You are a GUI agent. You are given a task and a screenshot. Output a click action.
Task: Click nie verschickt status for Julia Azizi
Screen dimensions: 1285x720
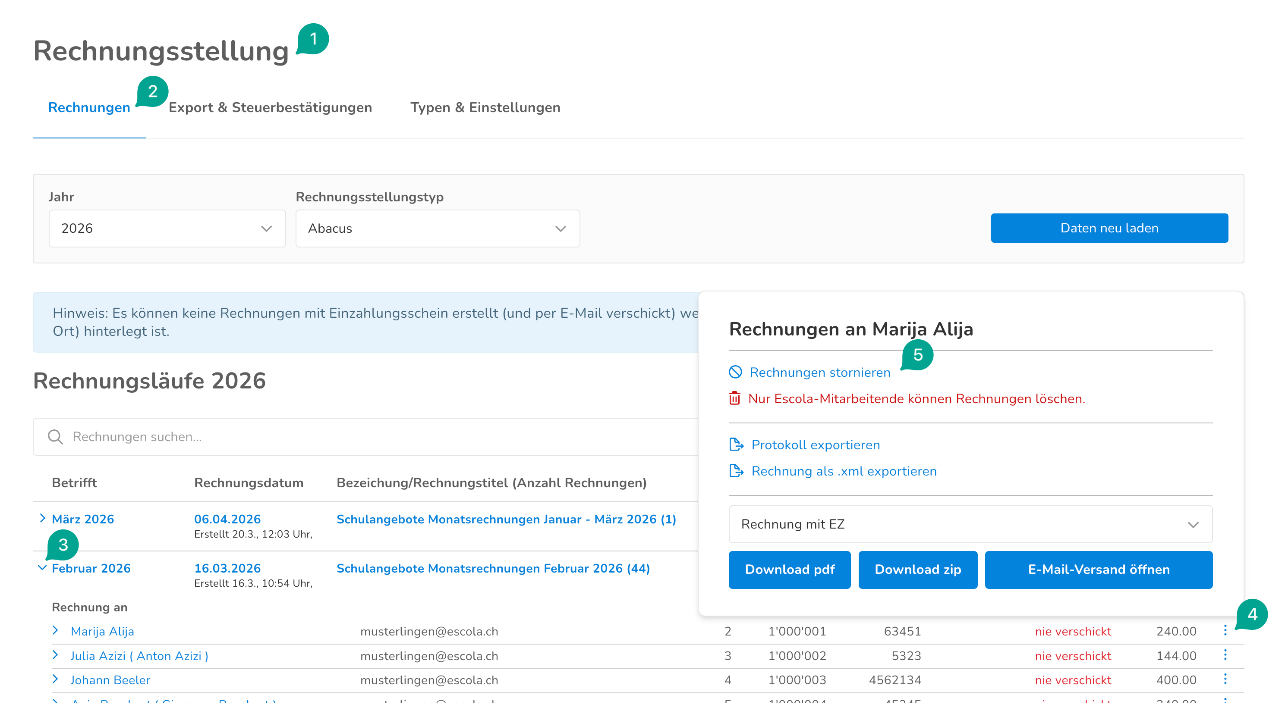(1073, 656)
